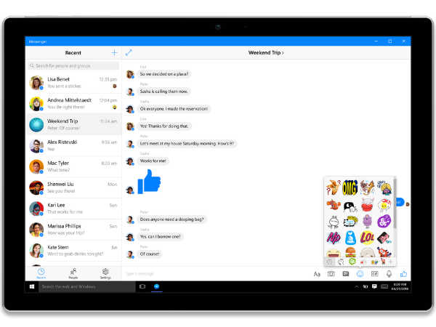
Task: Click message 'So we decided on a place?'
Action: (x=164, y=74)
